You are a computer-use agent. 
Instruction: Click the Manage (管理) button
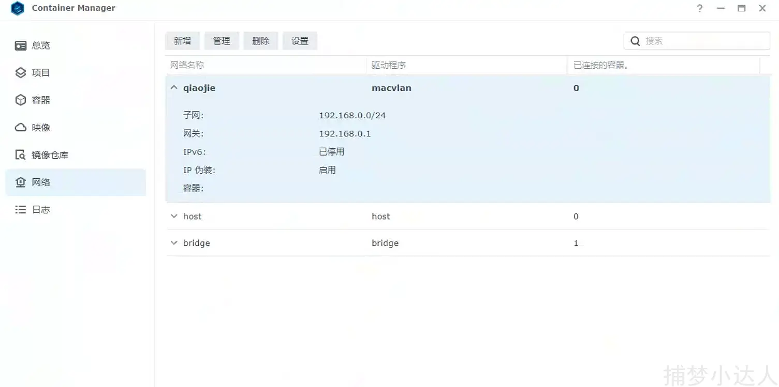click(x=222, y=41)
